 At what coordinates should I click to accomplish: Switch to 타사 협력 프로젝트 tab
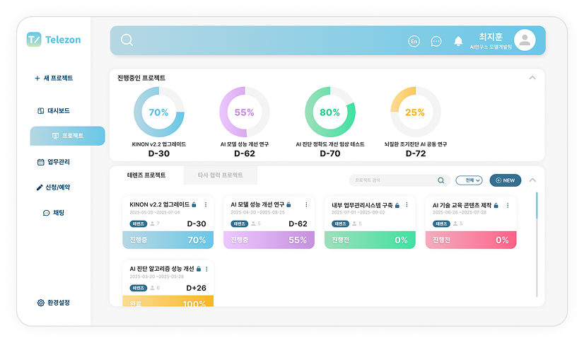coord(220,175)
